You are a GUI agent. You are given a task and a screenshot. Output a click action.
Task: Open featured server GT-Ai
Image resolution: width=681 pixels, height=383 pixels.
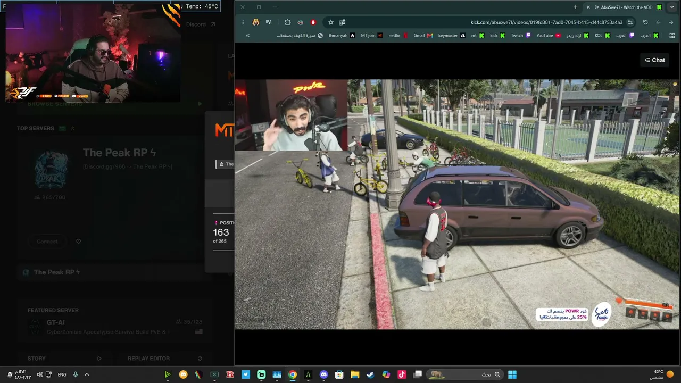pos(114,327)
